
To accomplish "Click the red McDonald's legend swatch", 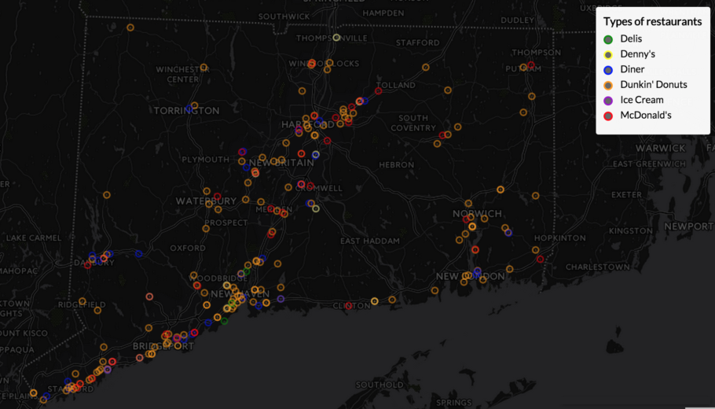I will [608, 116].
